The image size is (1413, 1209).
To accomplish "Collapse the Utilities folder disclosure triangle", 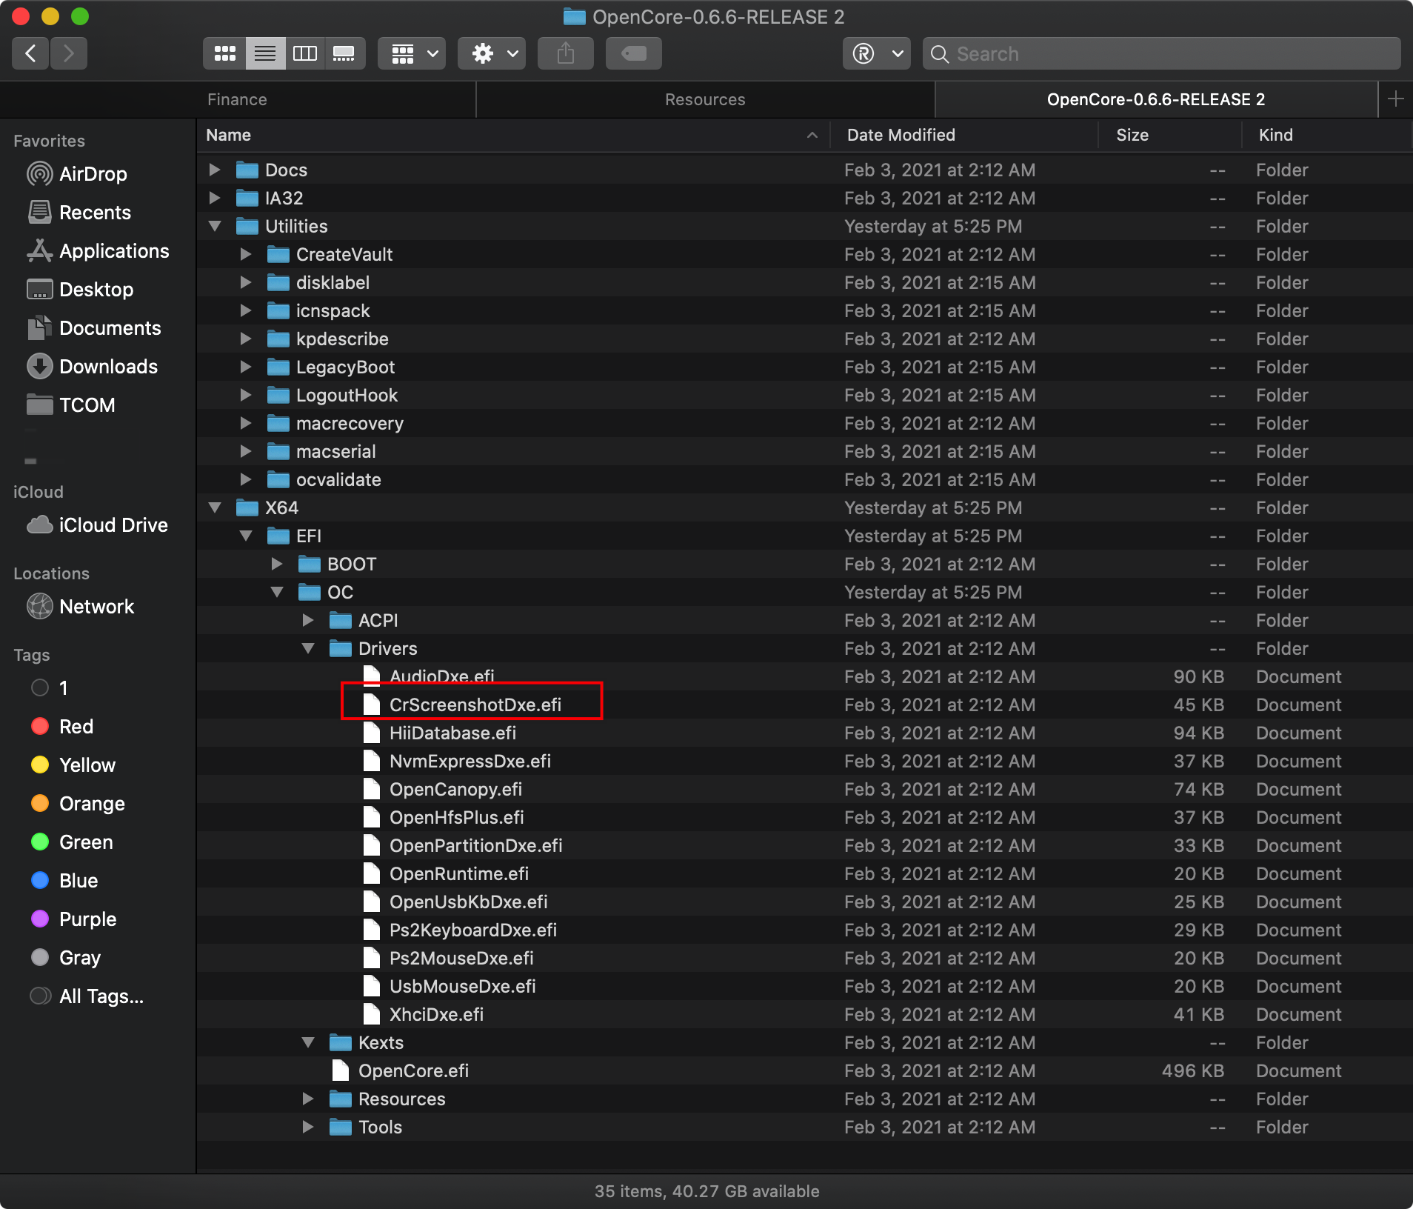I will coord(215,226).
